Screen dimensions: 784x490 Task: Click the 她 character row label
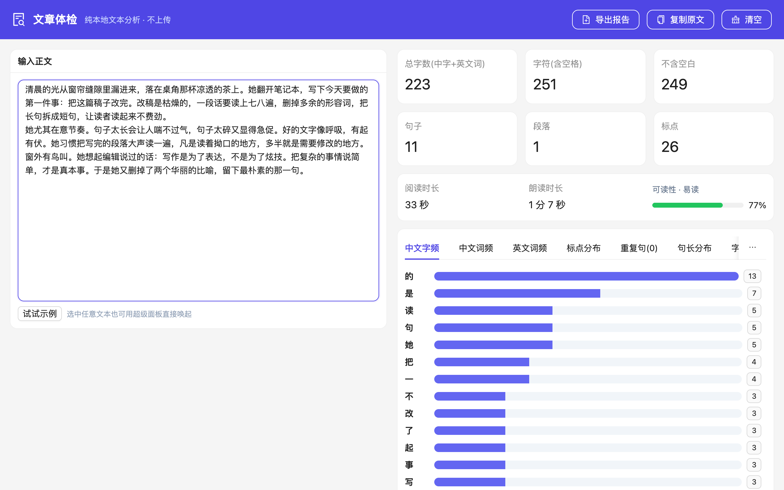coord(409,345)
